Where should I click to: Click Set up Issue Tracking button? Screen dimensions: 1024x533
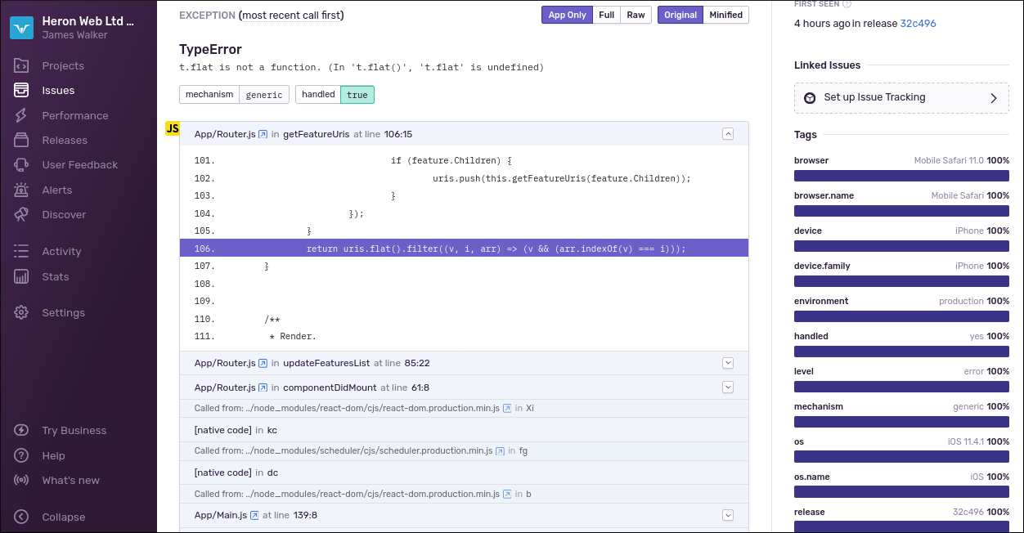[x=901, y=97]
